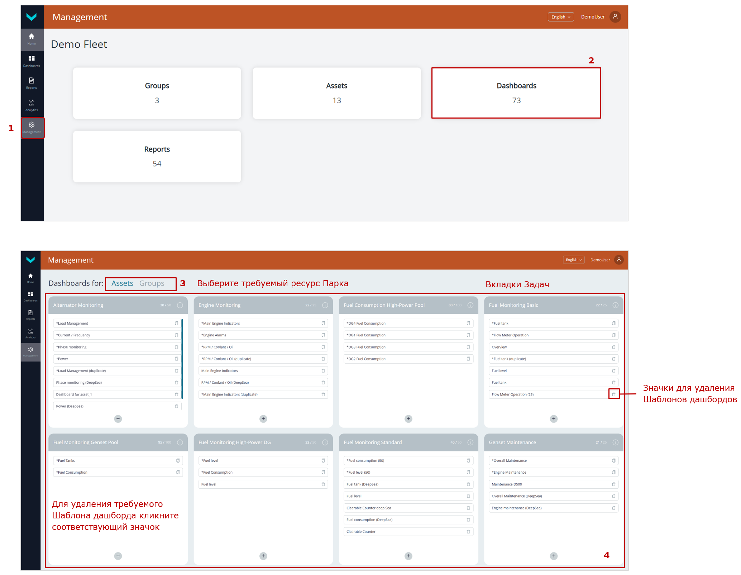Open the Dashboards 73 card

pyautogui.click(x=516, y=93)
